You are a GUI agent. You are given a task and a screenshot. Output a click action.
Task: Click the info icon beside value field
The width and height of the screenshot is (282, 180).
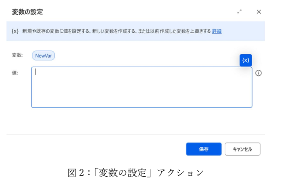(258, 73)
